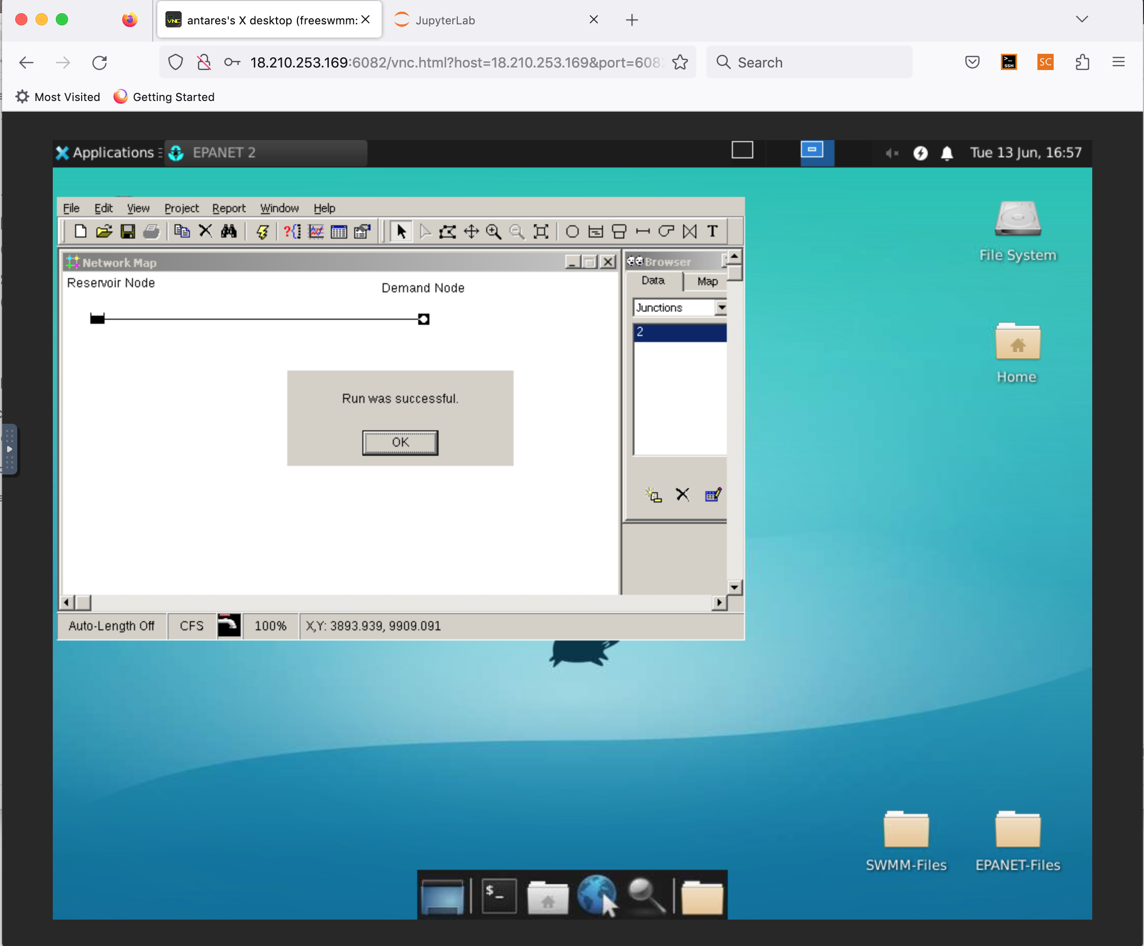1144x946 pixels.
Task: Select the Add Junction tool
Action: coord(572,231)
